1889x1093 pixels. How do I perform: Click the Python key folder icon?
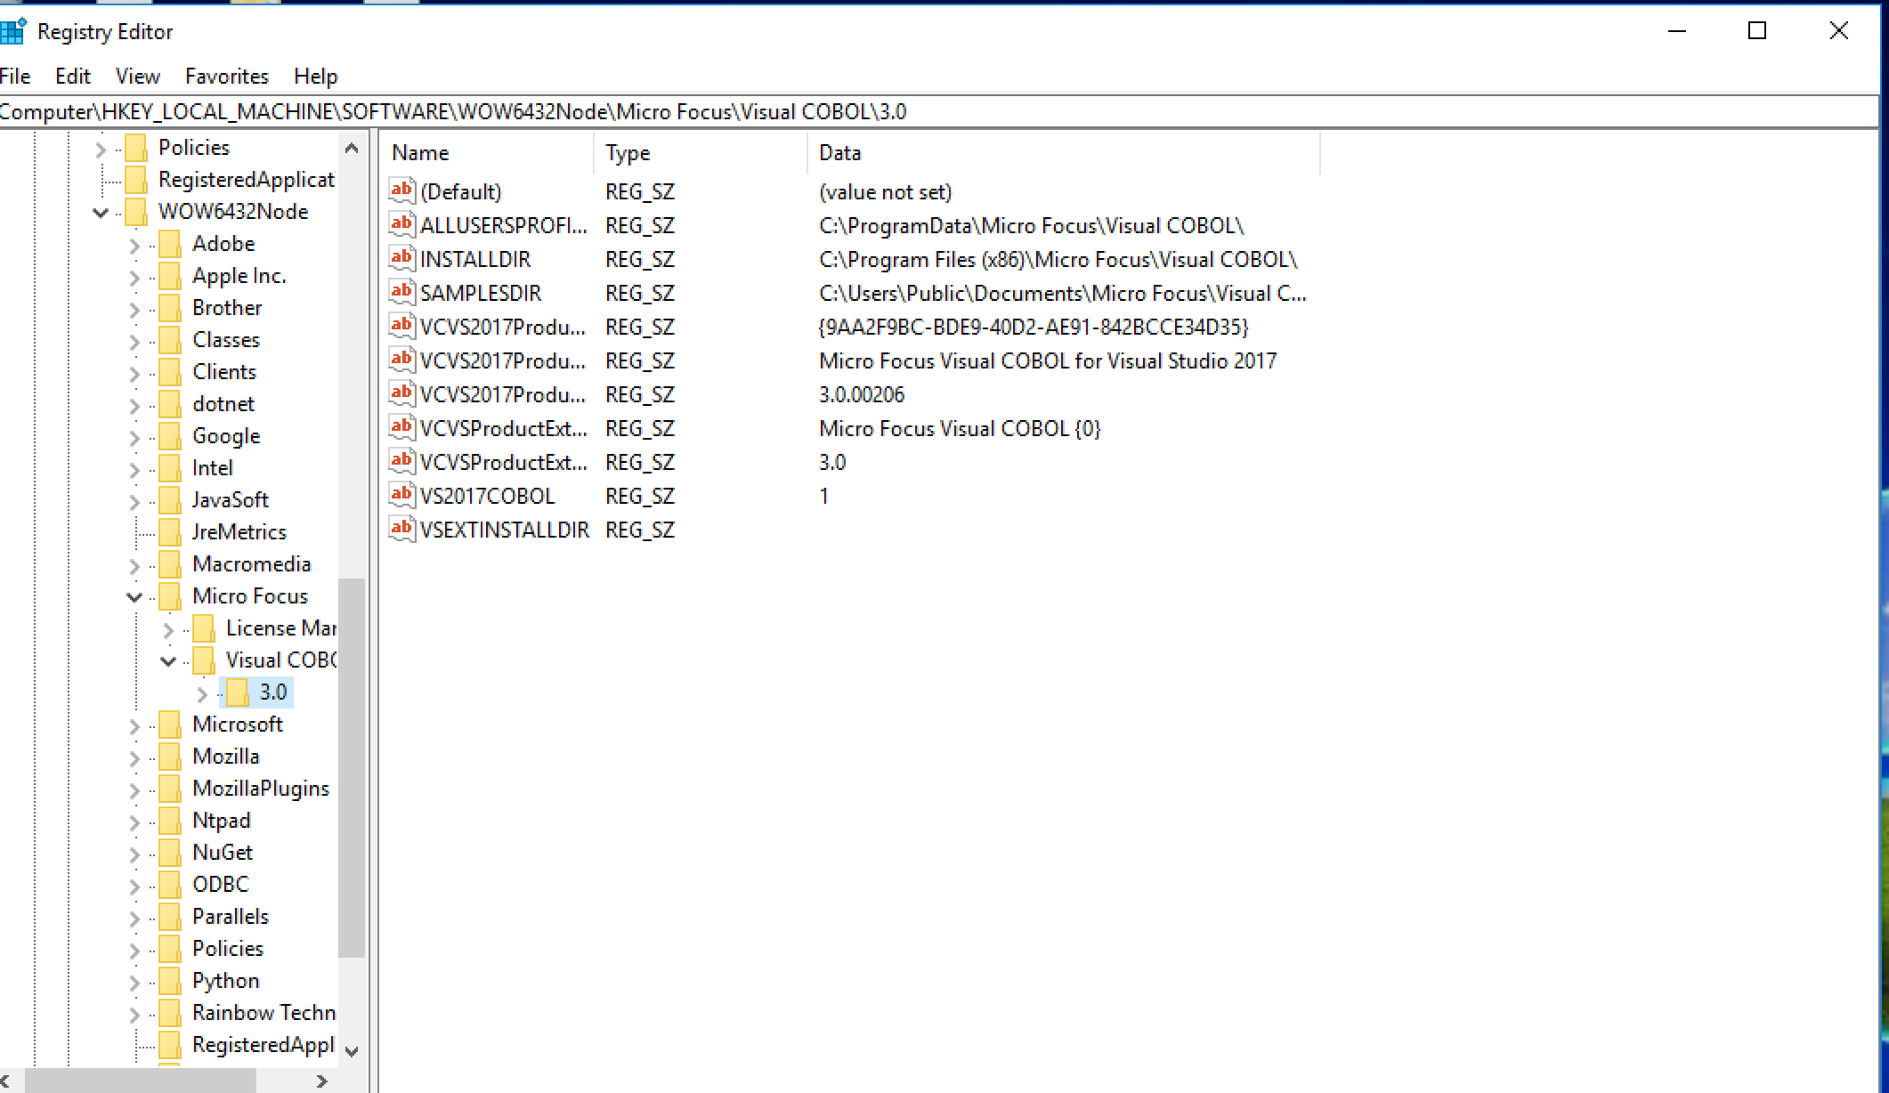(169, 981)
